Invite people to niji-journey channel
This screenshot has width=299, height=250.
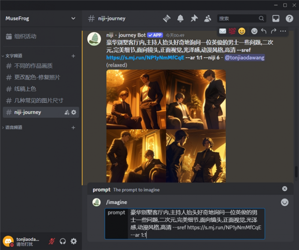[x=67, y=112]
